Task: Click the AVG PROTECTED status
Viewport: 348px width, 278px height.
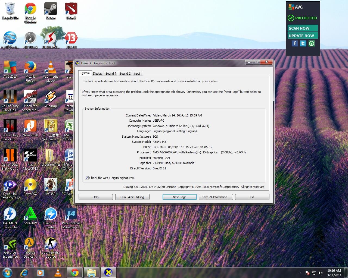Action: tap(302, 18)
